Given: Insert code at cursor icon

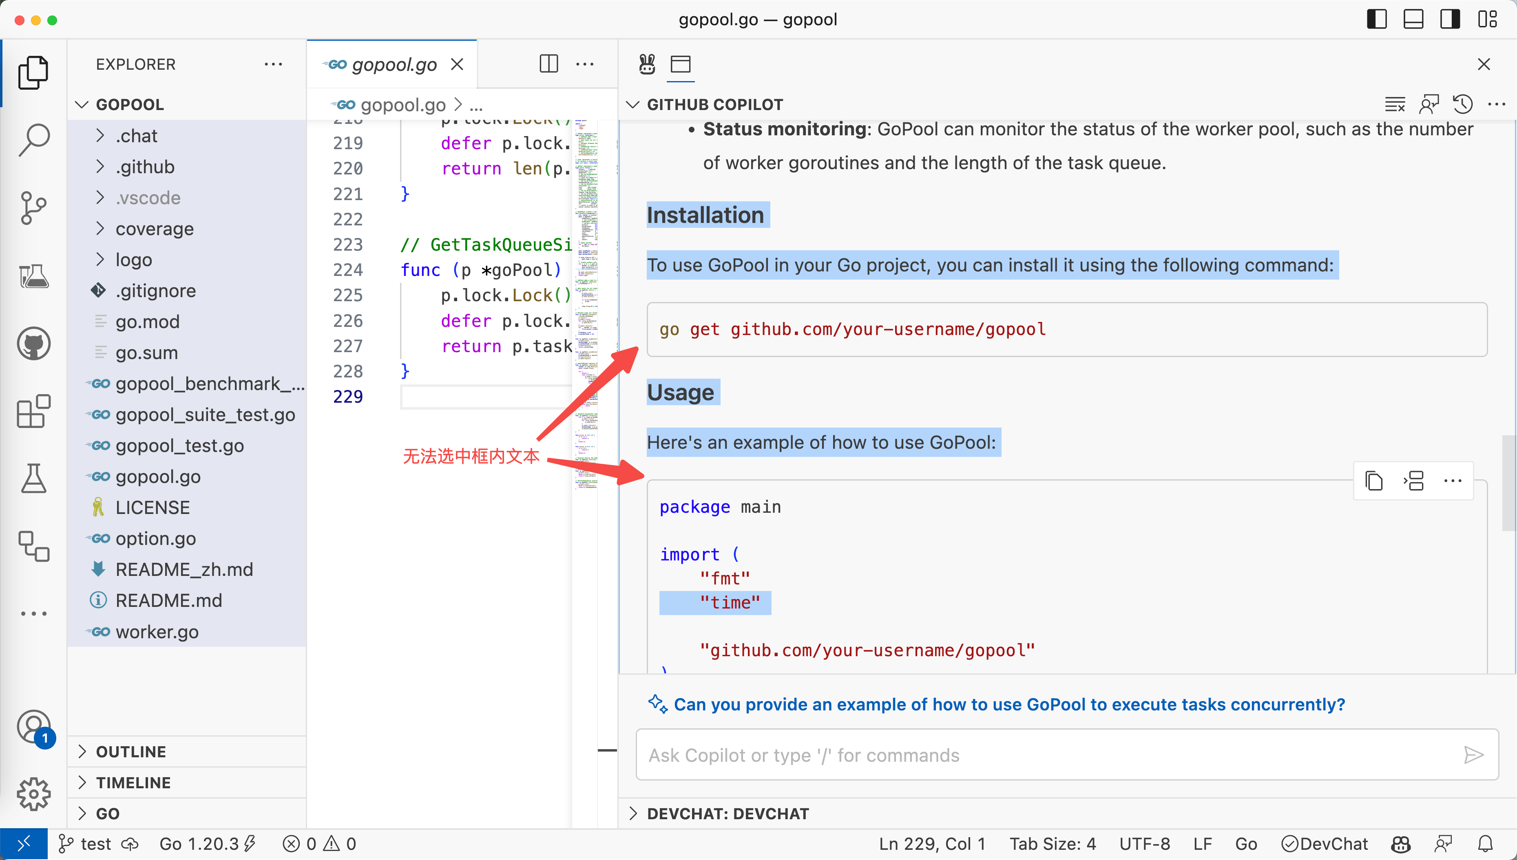Looking at the screenshot, I should pos(1413,481).
